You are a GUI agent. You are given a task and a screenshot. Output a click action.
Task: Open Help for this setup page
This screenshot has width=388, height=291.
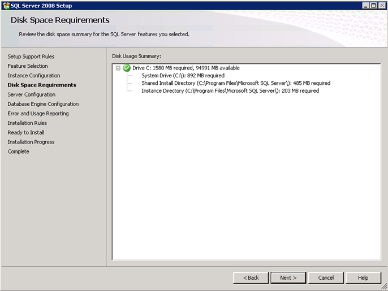click(363, 277)
